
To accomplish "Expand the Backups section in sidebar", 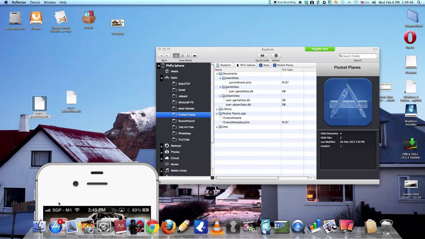I will click(x=162, y=146).
